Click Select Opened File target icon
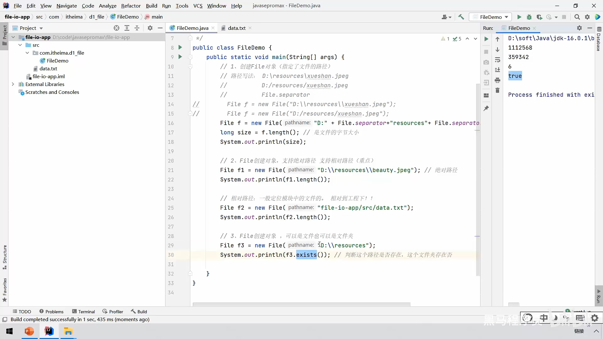This screenshot has width=603, height=339. pyautogui.click(x=117, y=28)
